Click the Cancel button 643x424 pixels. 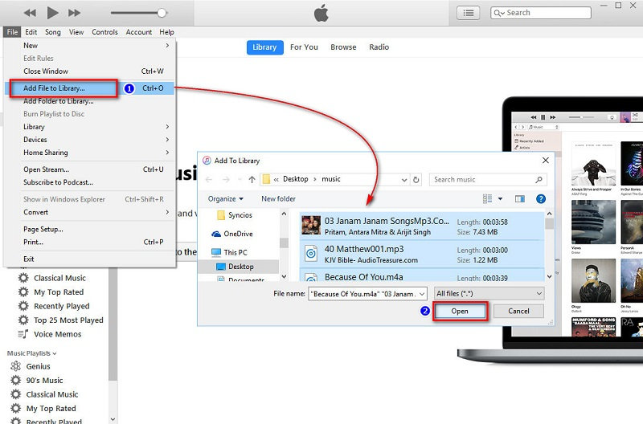(x=518, y=312)
